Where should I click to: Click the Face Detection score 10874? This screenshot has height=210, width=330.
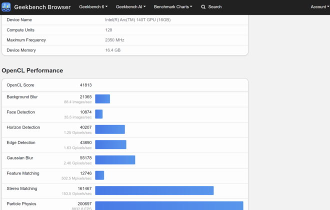click(85, 112)
